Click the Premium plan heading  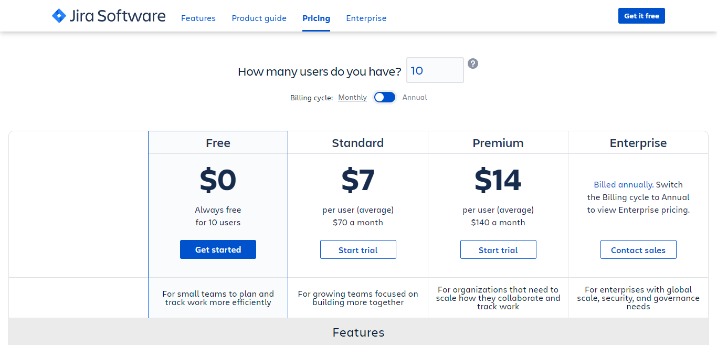pyautogui.click(x=498, y=143)
